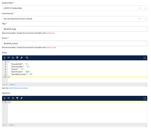
Task: Format JSON in Options editor toolbar
Action: 4,98
